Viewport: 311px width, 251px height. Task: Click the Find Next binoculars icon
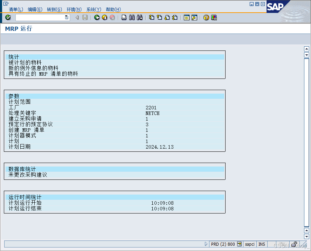tap(140, 18)
